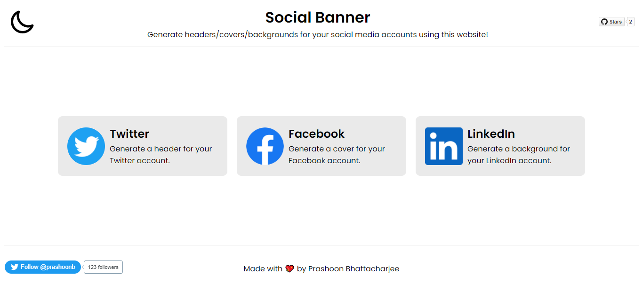Open the Twitter header generator card
Image resolution: width=643 pixels, height=292 pixels.
click(x=142, y=146)
